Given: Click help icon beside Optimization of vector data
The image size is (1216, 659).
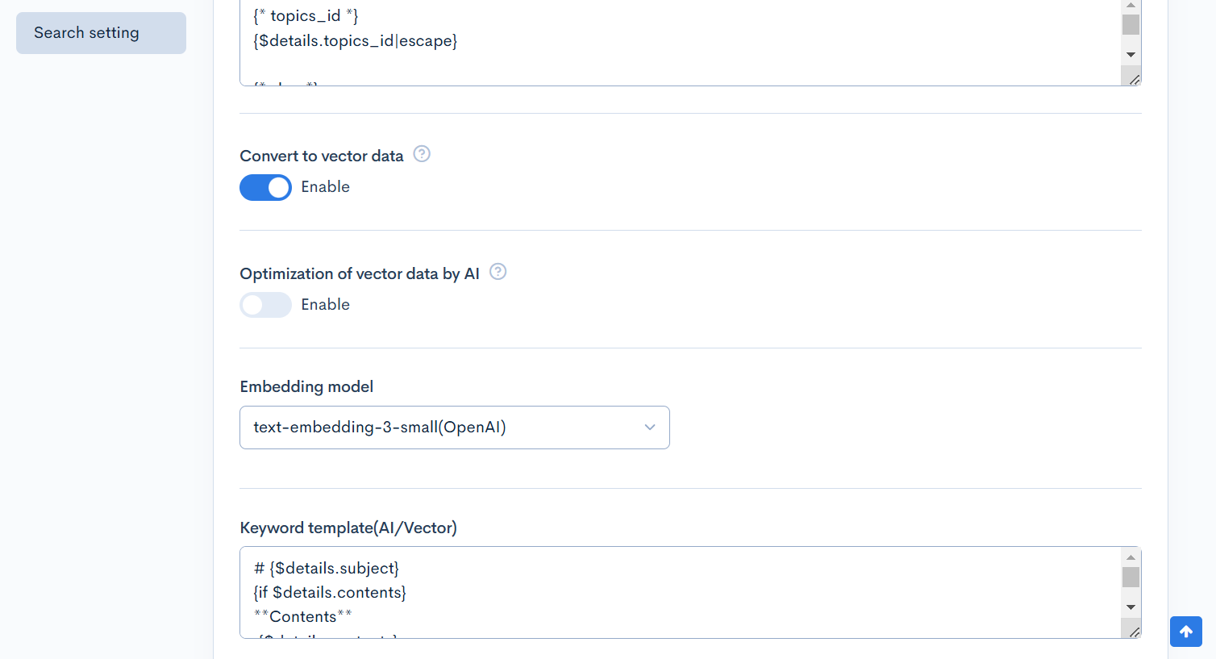Looking at the screenshot, I should (498, 272).
